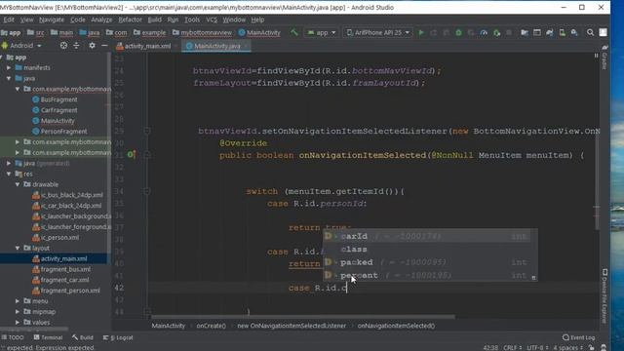Open the Build menu
Image resolution: width=624 pixels, height=351 pixels.
tap(154, 19)
